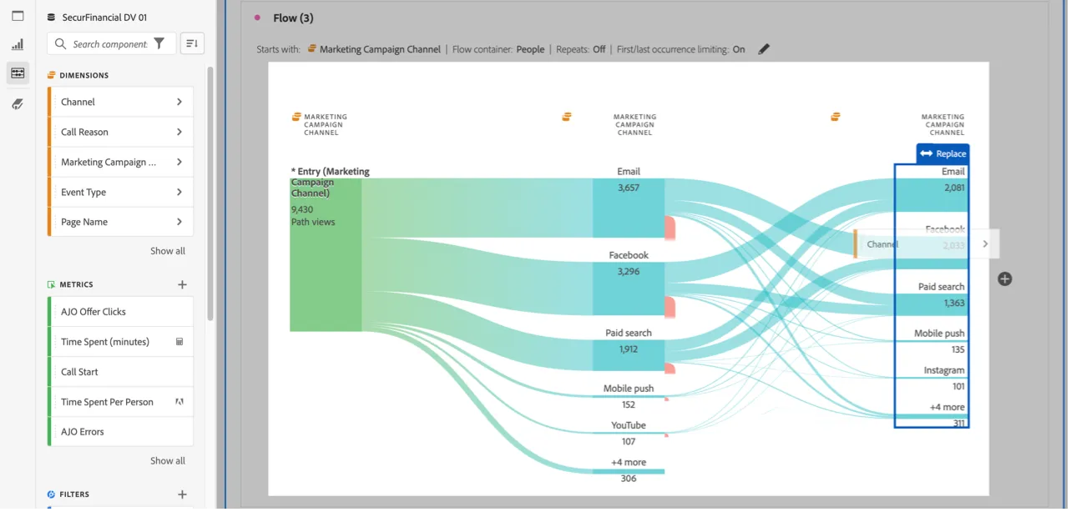Open the Visualizations bar-chart icon

18,44
